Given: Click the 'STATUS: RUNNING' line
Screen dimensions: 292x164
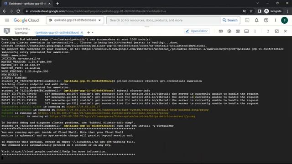Looking at the screenshot, I should 14,78.
